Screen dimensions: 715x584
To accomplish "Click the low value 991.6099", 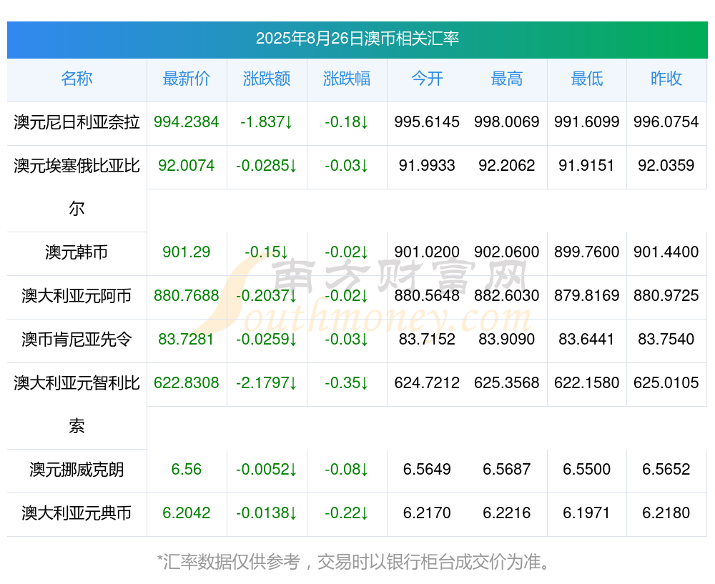I will pyautogui.click(x=587, y=122).
